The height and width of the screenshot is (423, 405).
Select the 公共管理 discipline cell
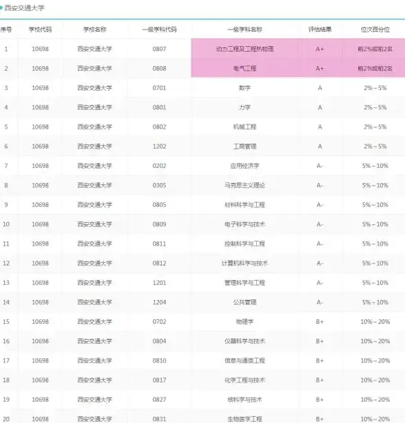[245, 302]
